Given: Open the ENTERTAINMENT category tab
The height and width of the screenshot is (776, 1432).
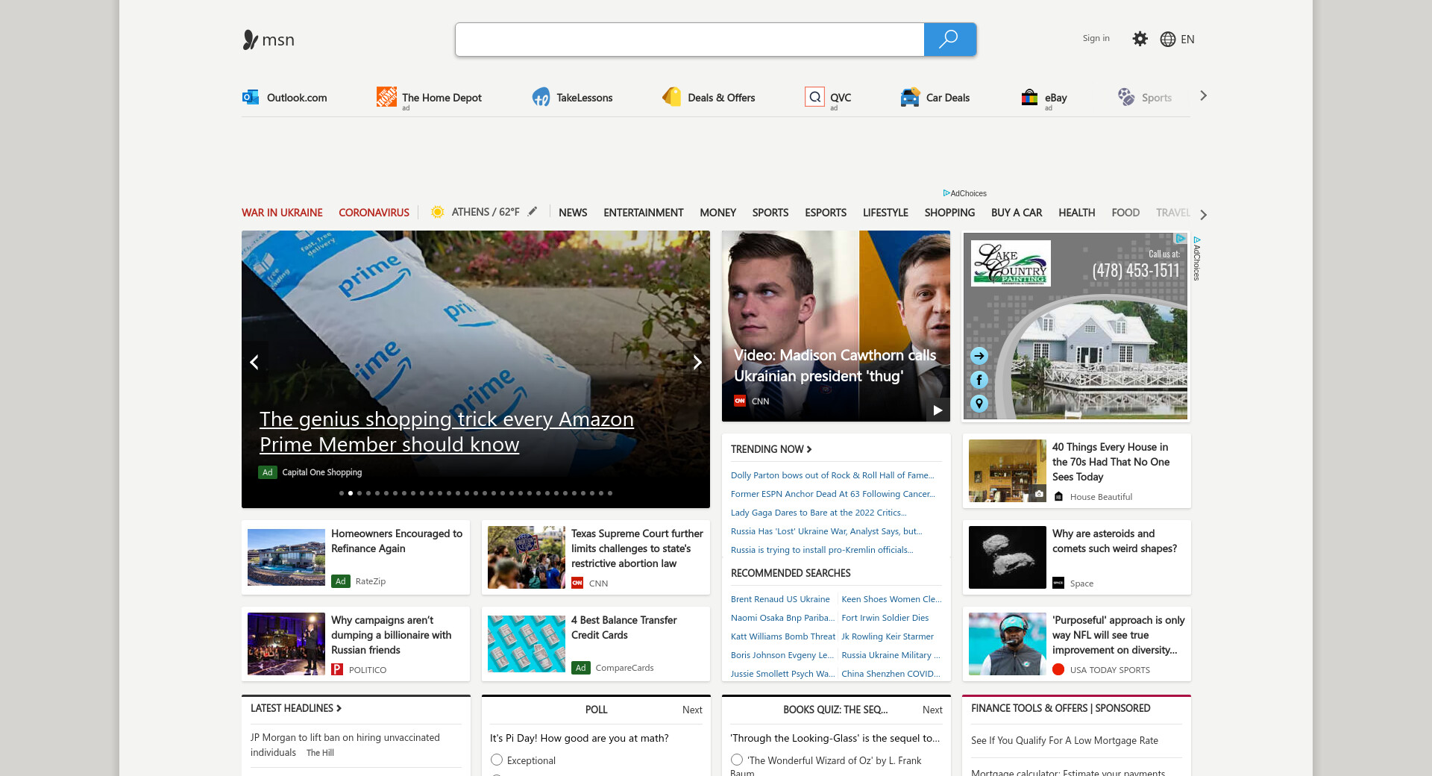Looking at the screenshot, I should point(643,213).
